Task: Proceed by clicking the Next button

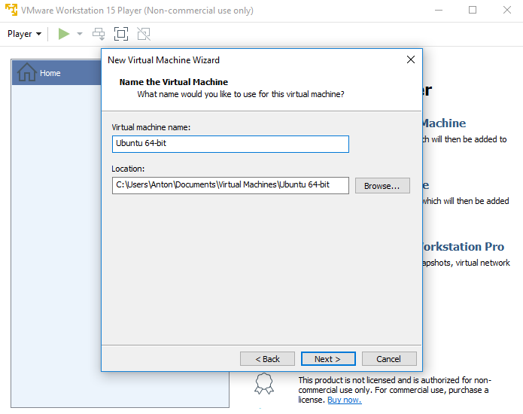Action: [328, 359]
